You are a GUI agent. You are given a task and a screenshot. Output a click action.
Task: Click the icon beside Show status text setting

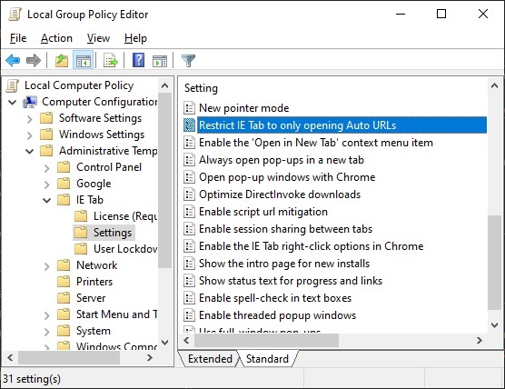pyautogui.click(x=189, y=281)
